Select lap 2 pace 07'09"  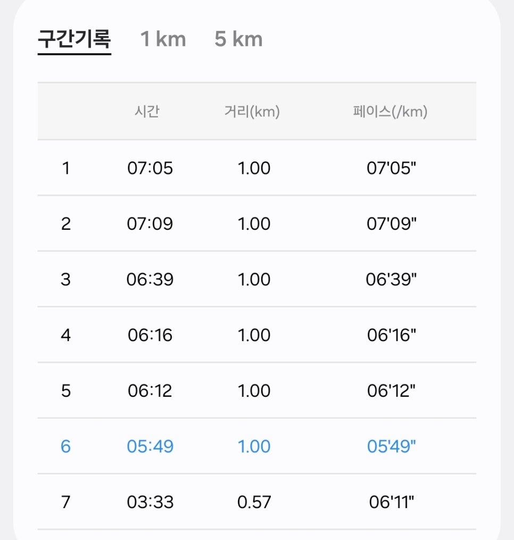point(392,224)
